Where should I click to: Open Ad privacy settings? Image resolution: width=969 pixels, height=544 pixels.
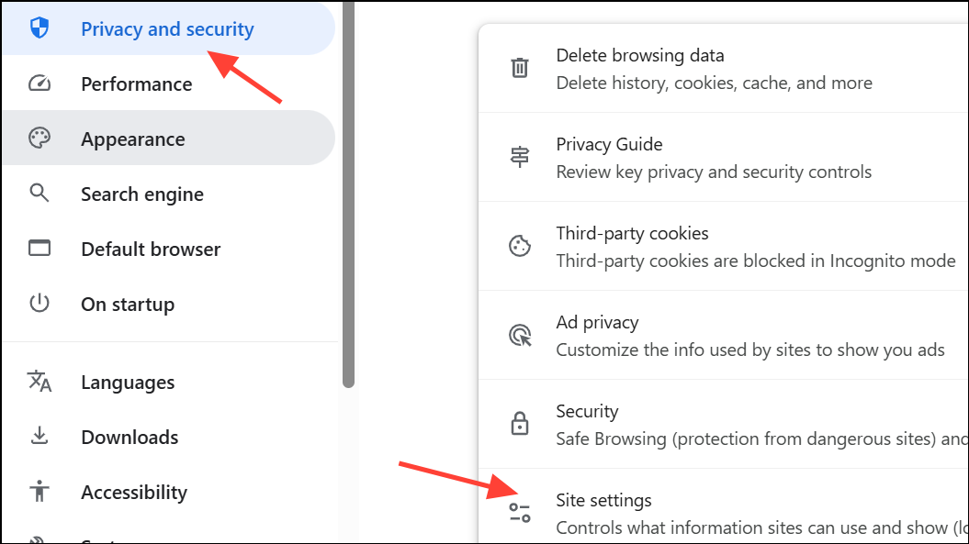(724, 335)
